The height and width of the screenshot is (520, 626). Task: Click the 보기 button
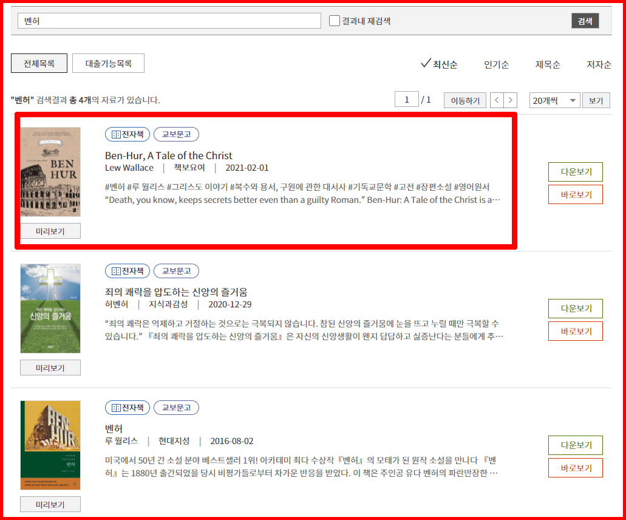596,100
